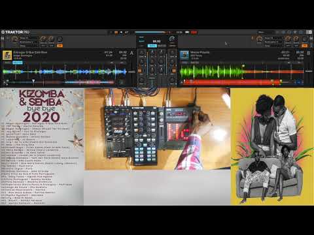The width and height of the screenshot is (314, 235).
Task: Toggle the left orange filter button in mixer
Action: click(140, 70)
